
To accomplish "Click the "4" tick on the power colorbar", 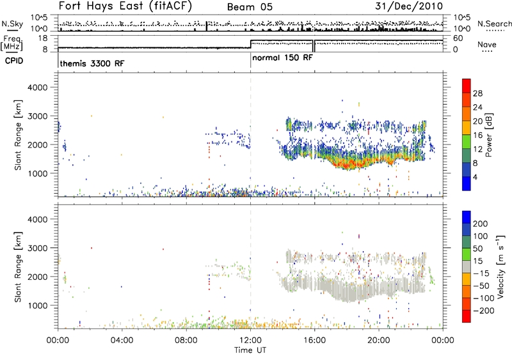I will 476,177.
